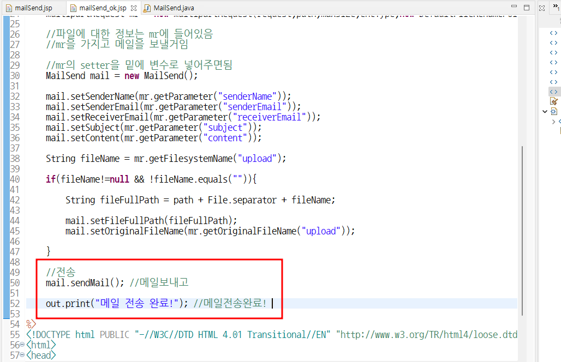This screenshot has height=362, width=561.
Task: Click the out.print("메일 전송 완료!") statement
Action: [117, 304]
